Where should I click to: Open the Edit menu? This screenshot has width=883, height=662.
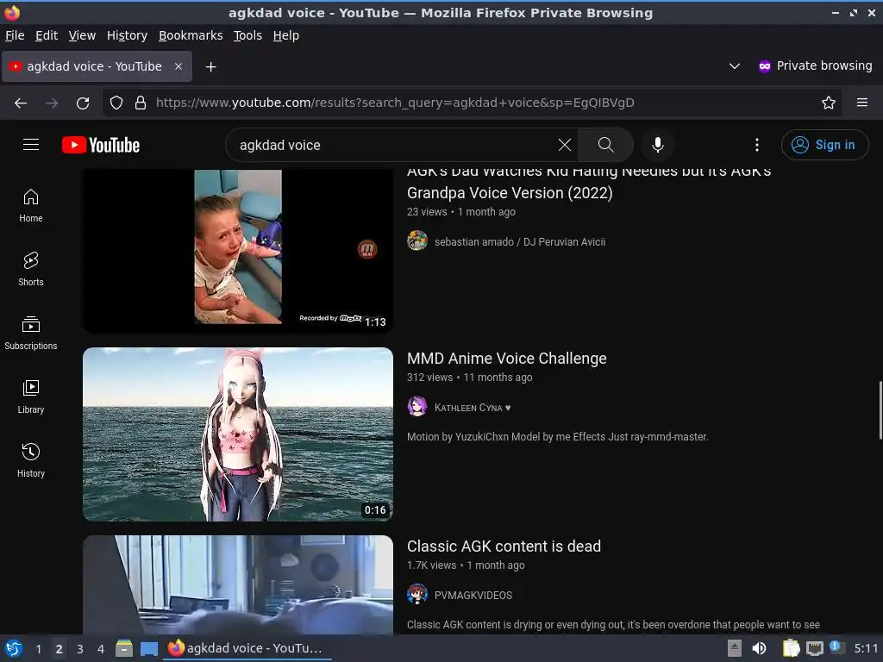pyautogui.click(x=47, y=35)
